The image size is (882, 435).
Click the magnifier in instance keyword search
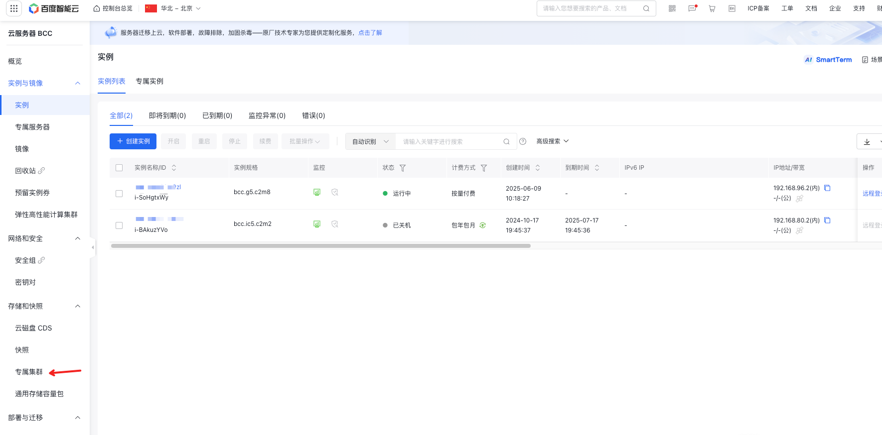[x=507, y=142]
